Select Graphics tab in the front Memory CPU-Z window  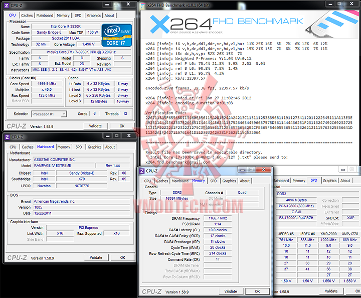[229, 181]
